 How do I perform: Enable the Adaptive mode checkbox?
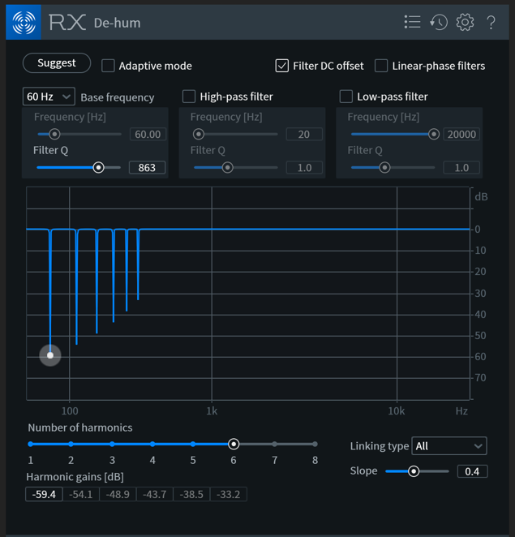[108, 66]
